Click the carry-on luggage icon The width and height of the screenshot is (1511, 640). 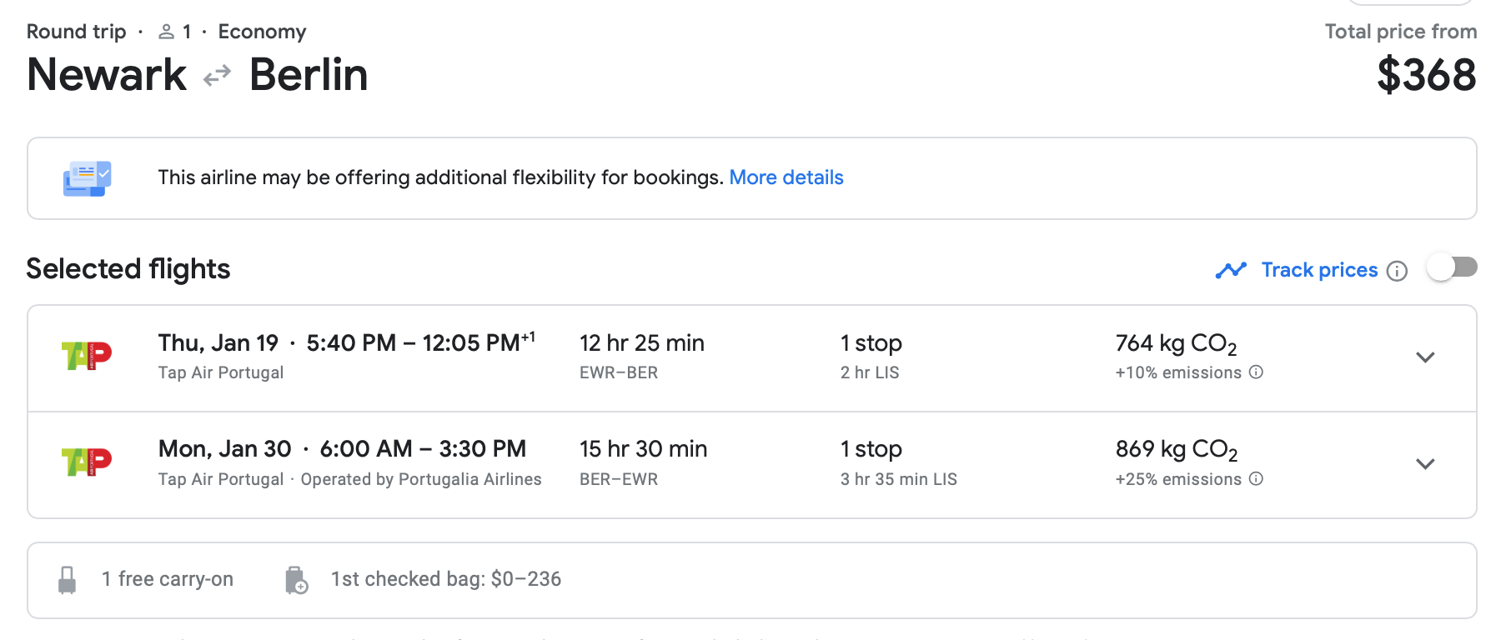click(68, 580)
